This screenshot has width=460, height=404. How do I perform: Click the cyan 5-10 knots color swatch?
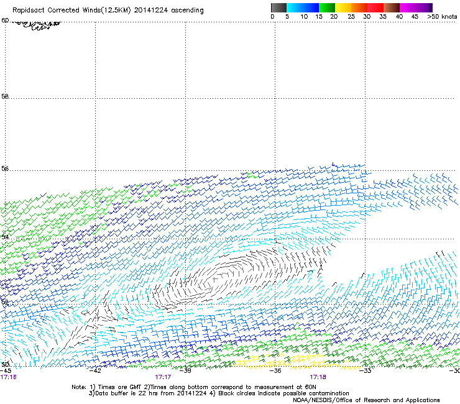click(295, 7)
